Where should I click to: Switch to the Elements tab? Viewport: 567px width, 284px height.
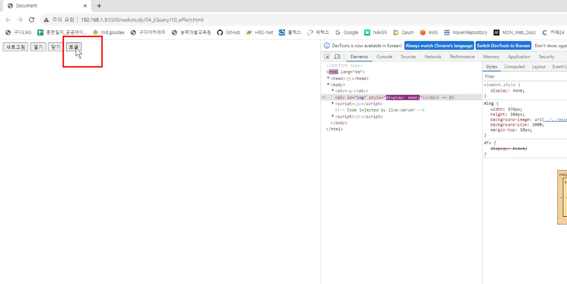point(359,57)
